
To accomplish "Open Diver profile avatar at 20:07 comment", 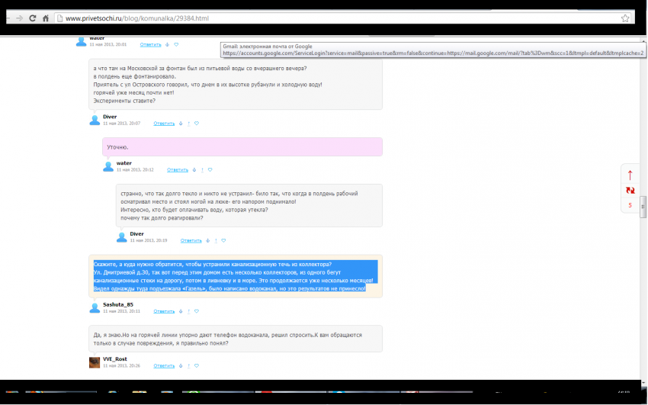I will pyautogui.click(x=95, y=120).
